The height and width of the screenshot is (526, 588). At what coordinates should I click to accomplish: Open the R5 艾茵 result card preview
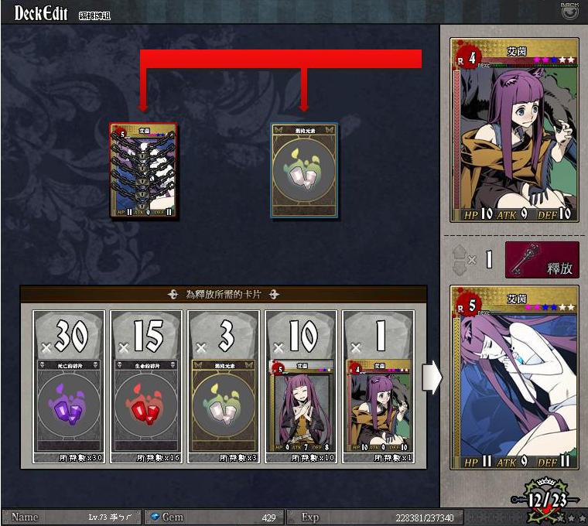pyautogui.click(x=514, y=377)
